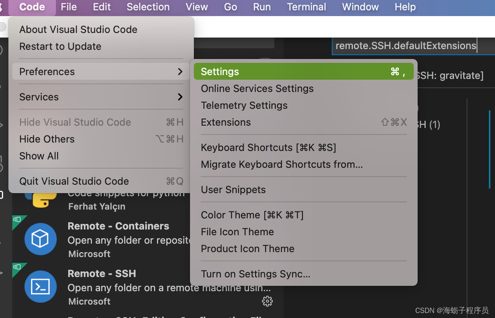Click the Remote - Containers extension icon

coord(40,239)
